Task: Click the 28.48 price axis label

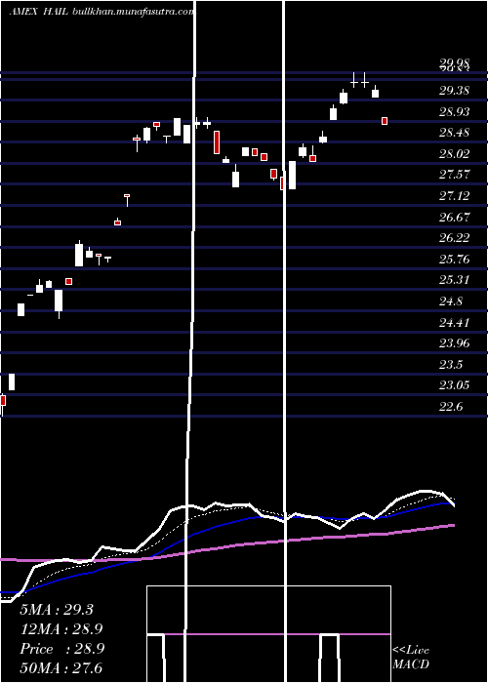Action: [455, 133]
